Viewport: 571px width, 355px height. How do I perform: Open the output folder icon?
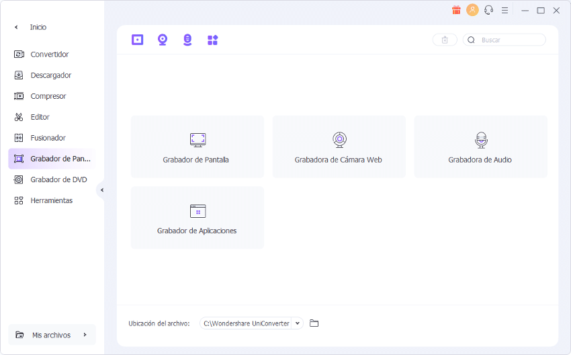pos(314,323)
